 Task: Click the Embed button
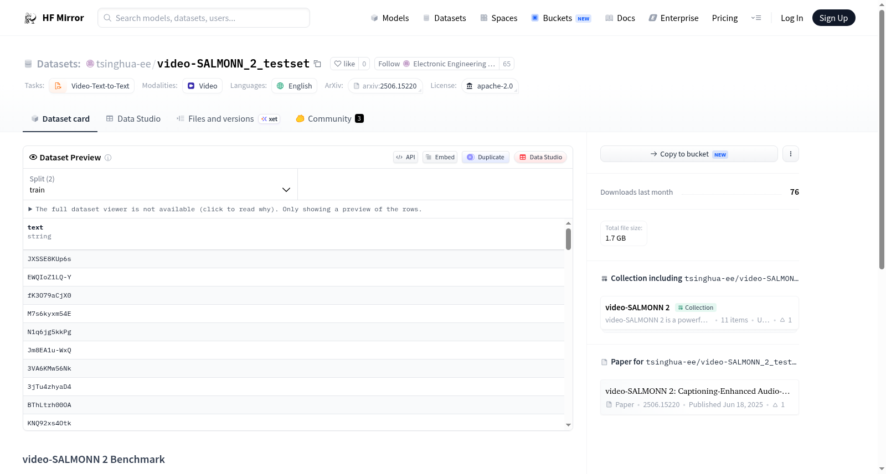point(440,157)
